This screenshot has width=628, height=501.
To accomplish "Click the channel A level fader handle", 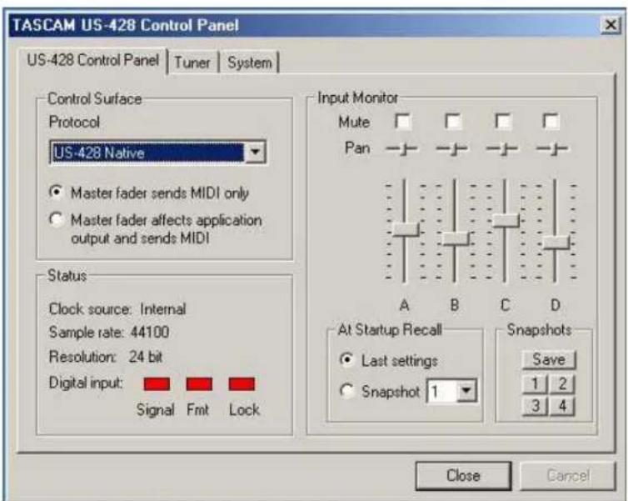I will [406, 229].
